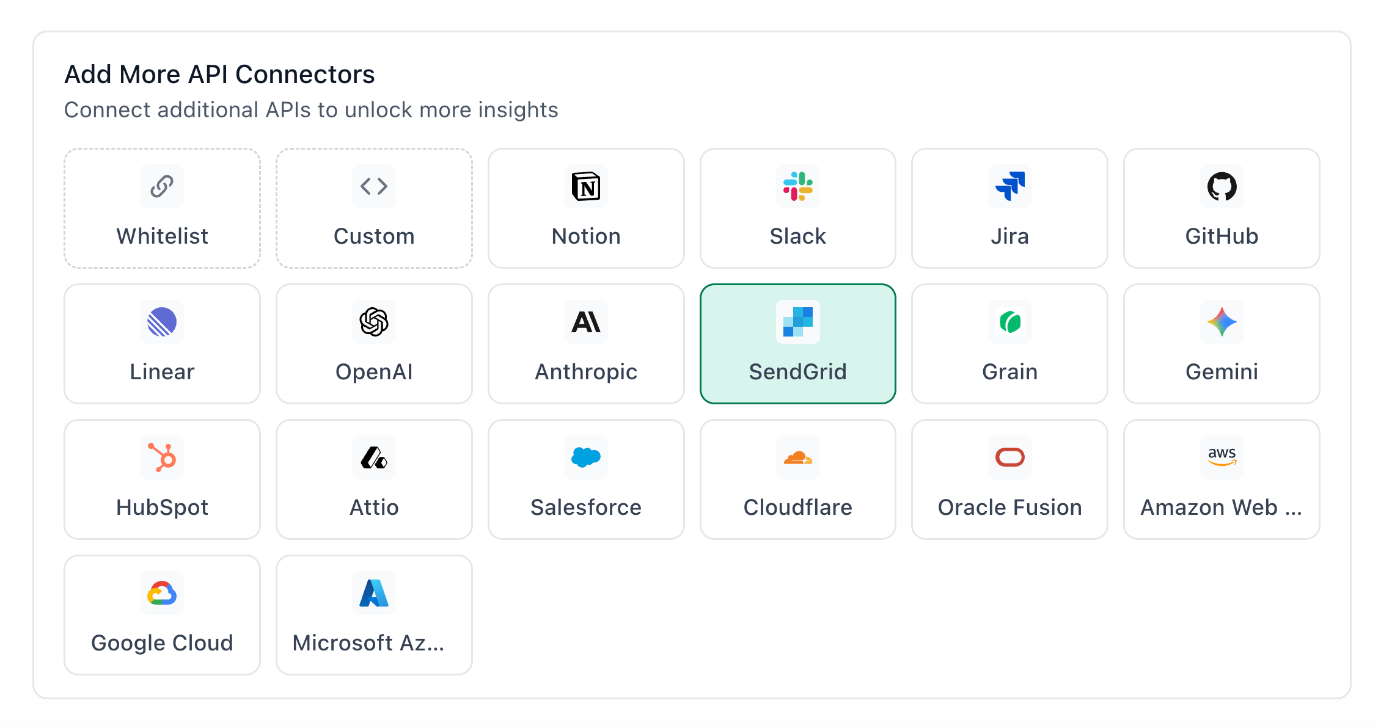
Task: Click the Cloudflare label text
Action: [x=798, y=508]
